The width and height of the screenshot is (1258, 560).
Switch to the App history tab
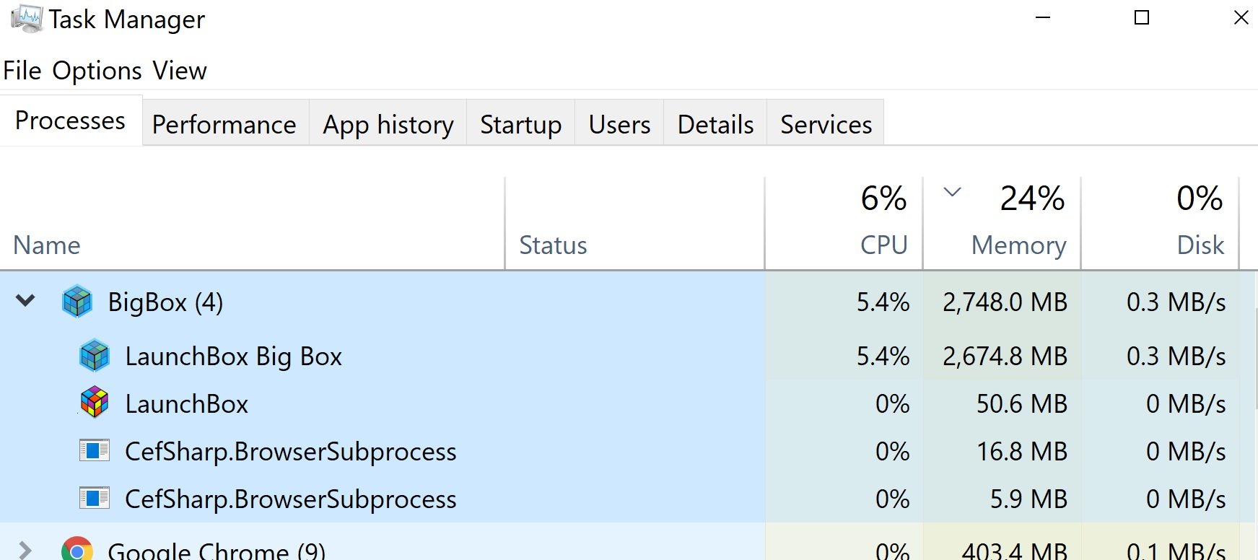coord(388,124)
